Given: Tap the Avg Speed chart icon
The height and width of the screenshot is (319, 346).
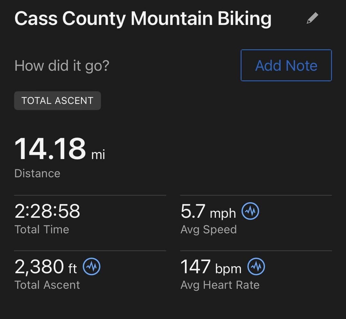Looking at the screenshot, I should click(x=250, y=211).
